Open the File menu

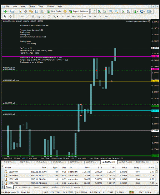pos(8,7)
